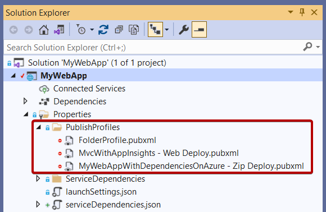Select Connected Services node
The width and height of the screenshot is (326, 212).
(89, 89)
